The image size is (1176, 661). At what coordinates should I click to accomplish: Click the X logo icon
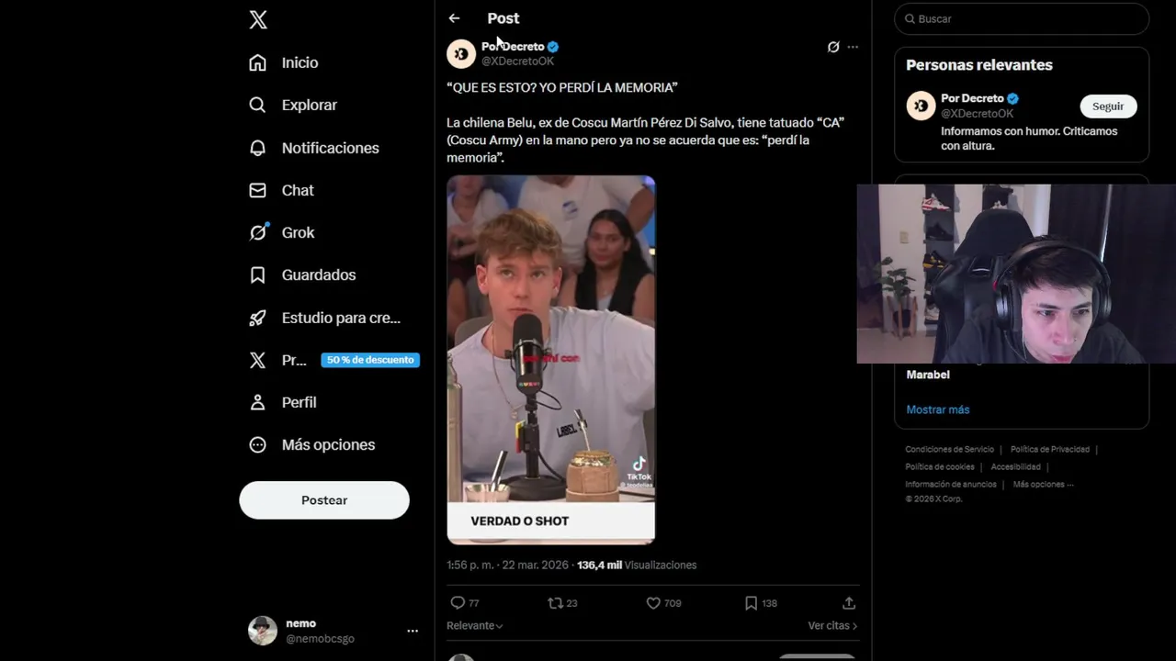258,20
